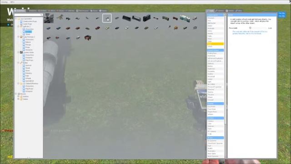
Task: Click the tool list scroll-up arrow
Action: (226, 15)
